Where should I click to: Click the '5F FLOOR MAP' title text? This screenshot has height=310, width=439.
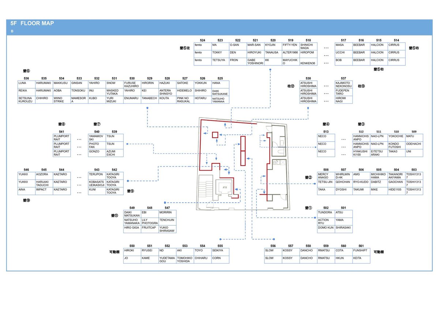[33, 24]
